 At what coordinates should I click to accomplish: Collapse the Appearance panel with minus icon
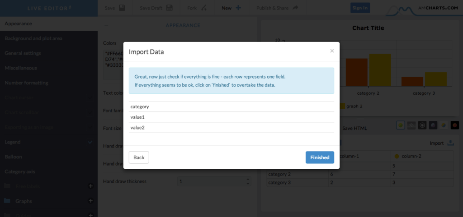[106, 25]
